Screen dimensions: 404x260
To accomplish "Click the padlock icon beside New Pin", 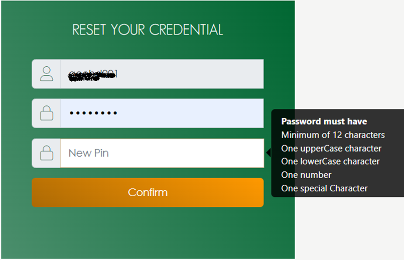I will (x=46, y=153).
